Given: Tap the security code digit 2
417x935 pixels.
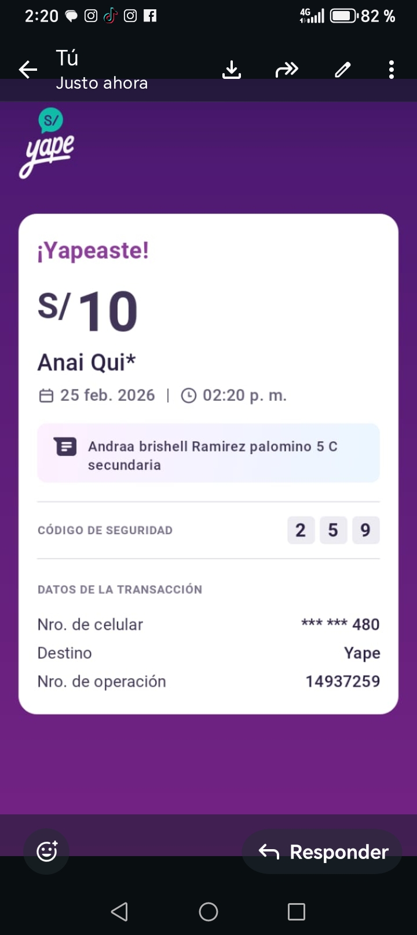Looking at the screenshot, I should tap(301, 530).
